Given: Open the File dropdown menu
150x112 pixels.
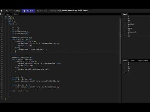Looking at the screenshot, I should [8, 11].
